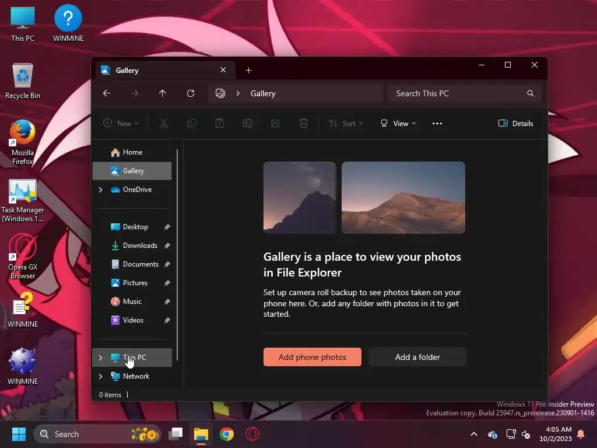Launch Chrome from taskbar
597x448 pixels.
[x=227, y=434]
